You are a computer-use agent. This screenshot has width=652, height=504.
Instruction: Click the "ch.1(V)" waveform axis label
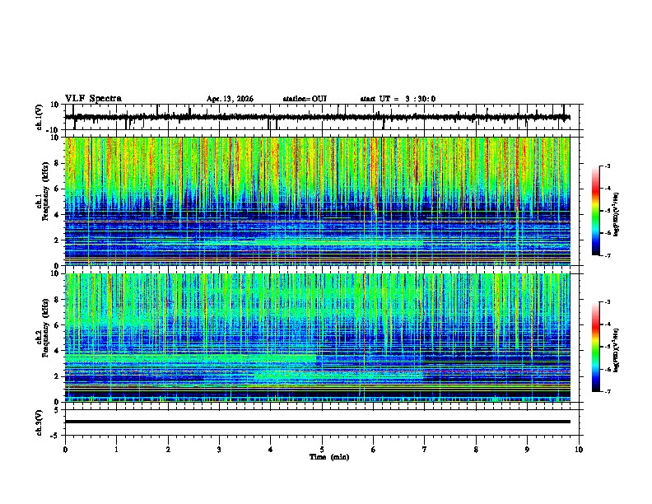pos(40,117)
